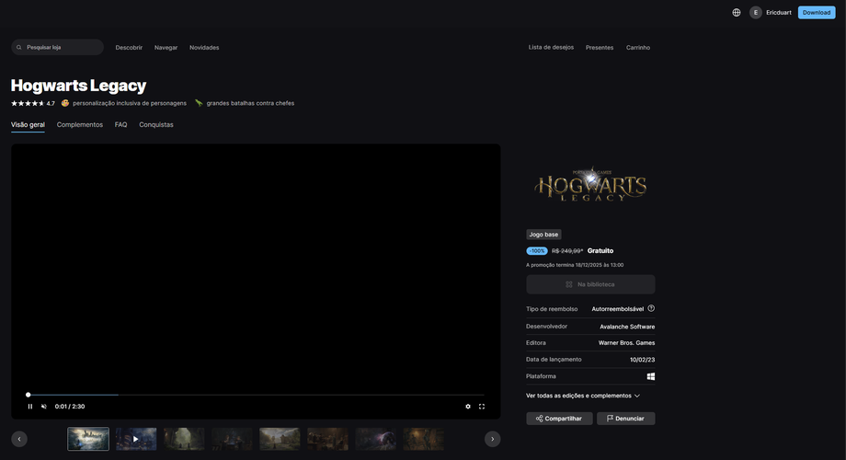Switch to the Complementos tab
Image resolution: width=846 pixels, height=460 pixels.
(80, 125)
